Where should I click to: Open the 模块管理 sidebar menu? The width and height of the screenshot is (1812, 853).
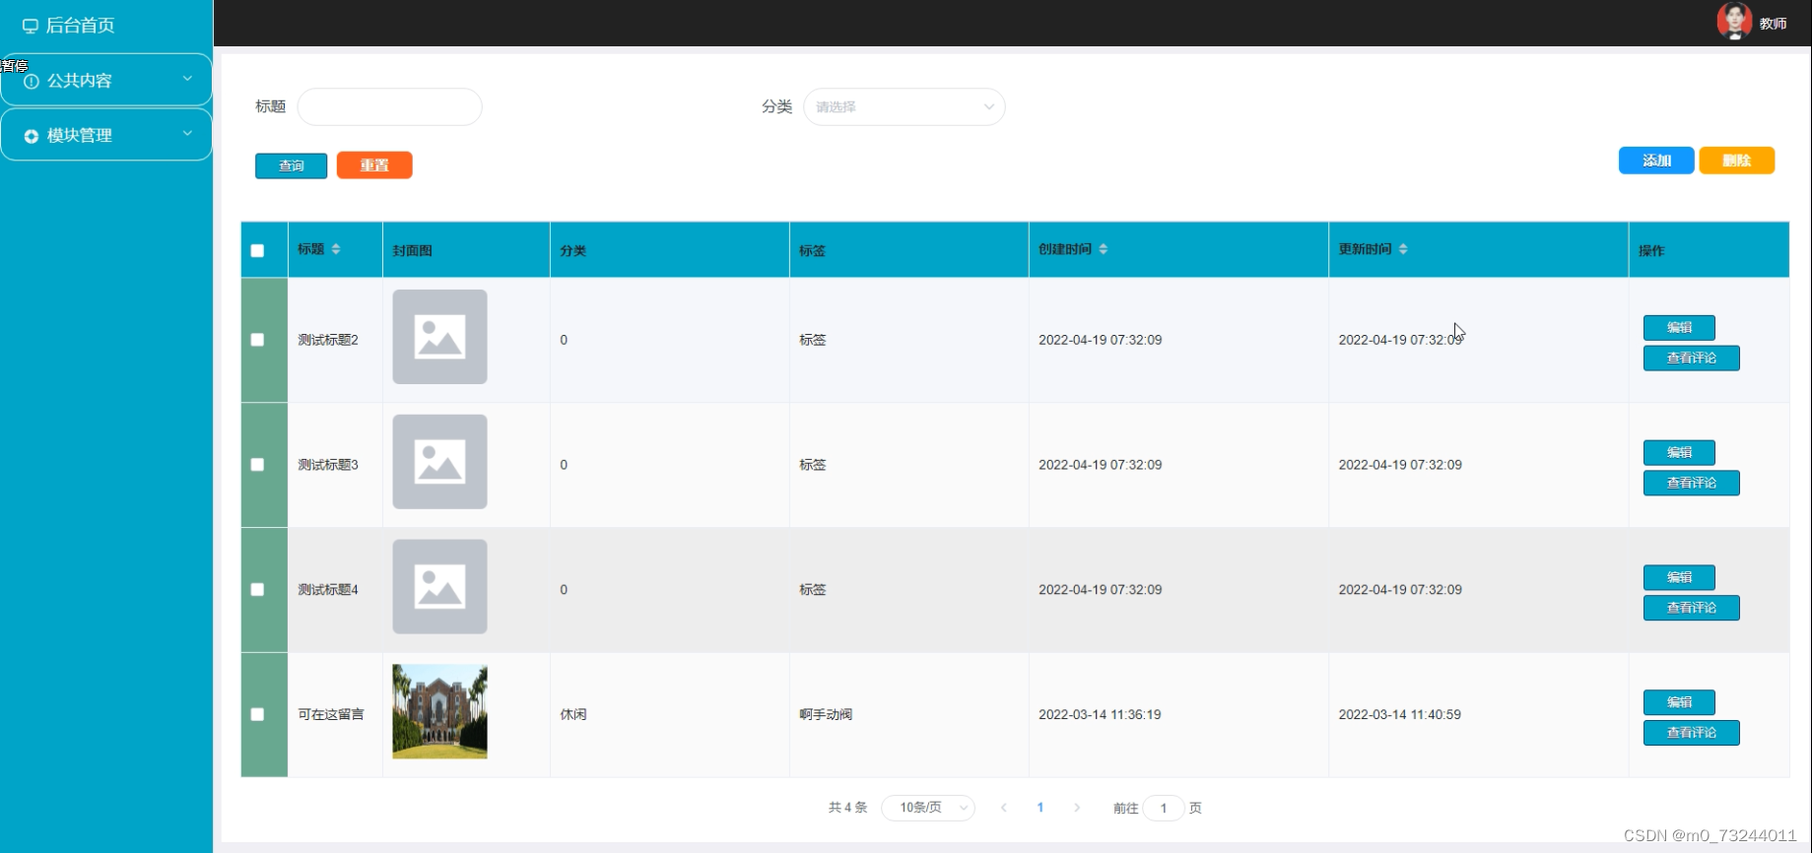point(106,135)
